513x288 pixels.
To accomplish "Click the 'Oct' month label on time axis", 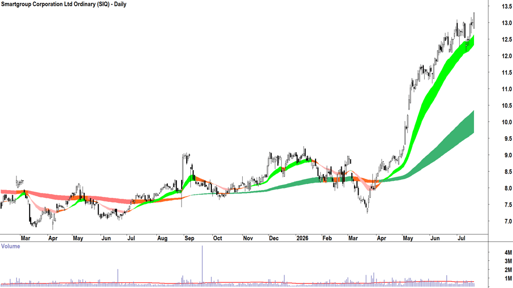I will [x=218, y=238].
